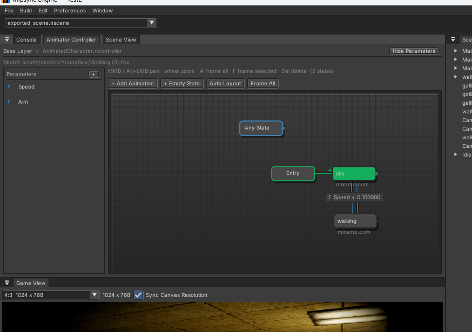Select the Entry node
The height and width of the screenshot is (332, 472).
coord(293,173)
